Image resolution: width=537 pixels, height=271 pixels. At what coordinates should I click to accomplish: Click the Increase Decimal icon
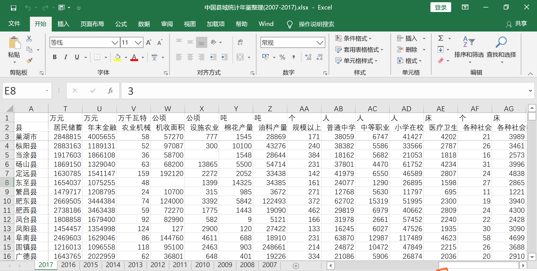[308, 57]
